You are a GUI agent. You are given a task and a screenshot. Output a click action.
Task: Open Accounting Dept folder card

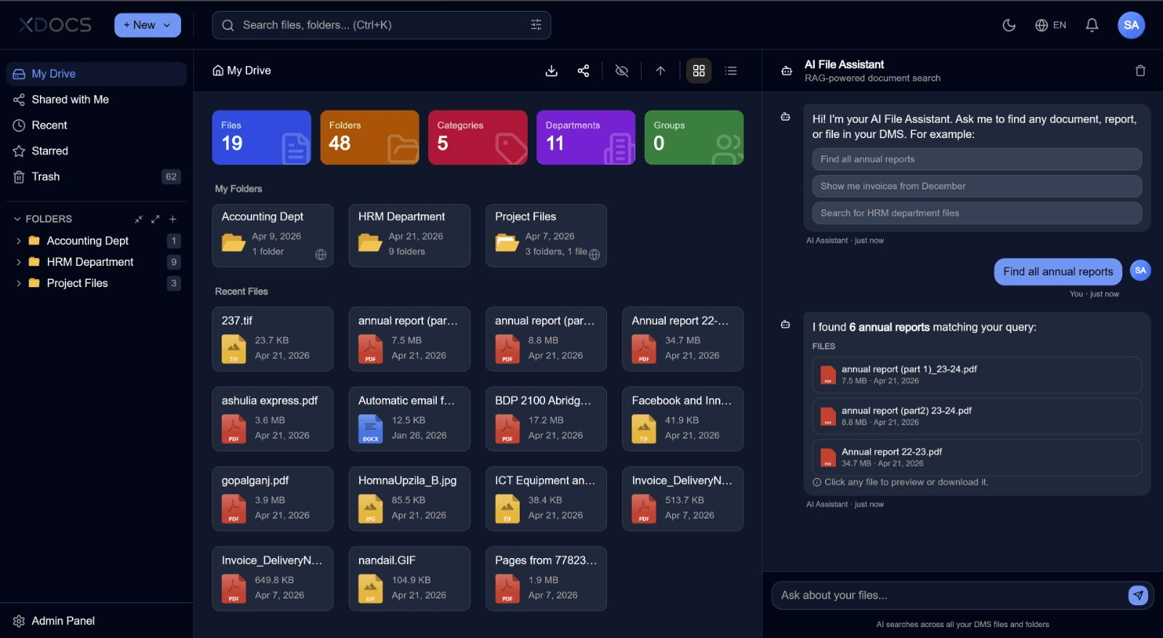pos(273,235)
